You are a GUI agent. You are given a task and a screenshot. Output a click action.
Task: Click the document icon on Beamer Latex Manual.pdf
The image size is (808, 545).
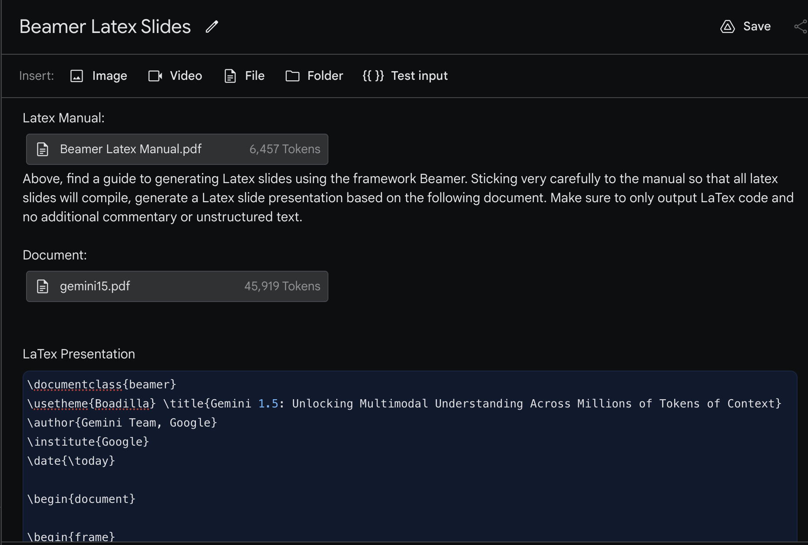42,149
